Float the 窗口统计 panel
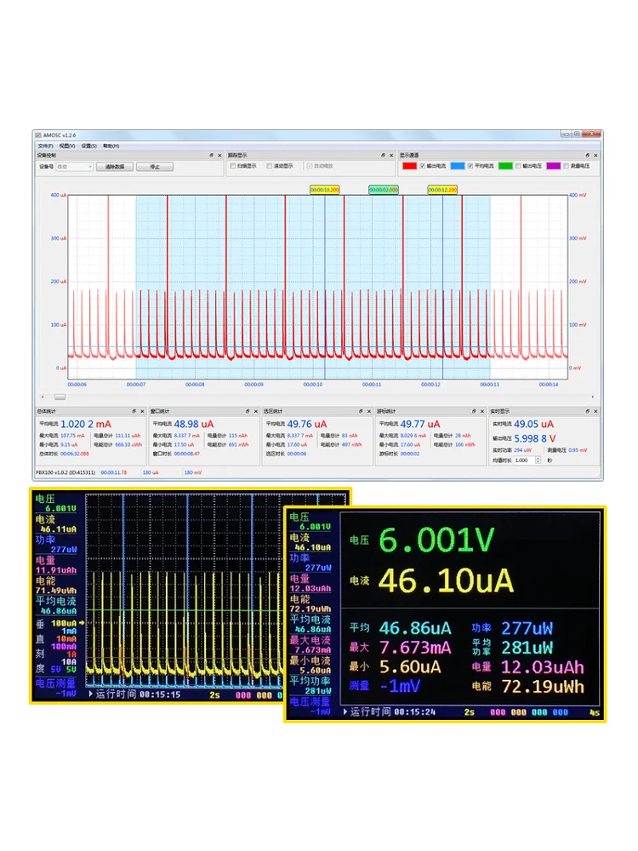The image size is (638, 851). pos(248,411)
